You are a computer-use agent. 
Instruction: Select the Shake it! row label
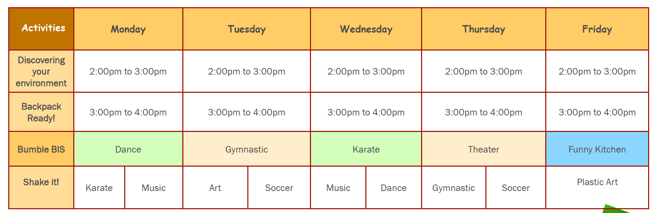pos(41,188)
